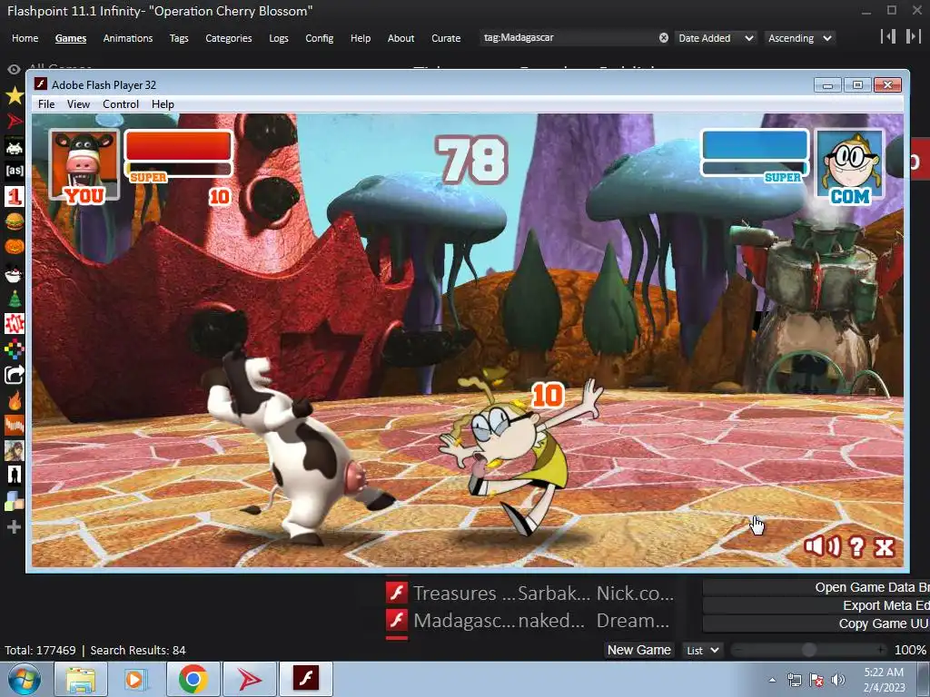The width and height of the screenshot is (930, 697).
Task: Open the About page
Action: coord(401,38)
